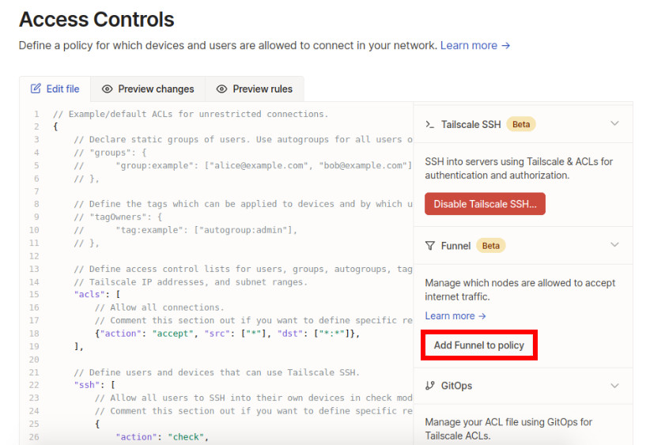Screen dimensions: 650x445
Task: Click the "Allow all connections" comment line
Action: pyautogui.click(x=160, y=307)
